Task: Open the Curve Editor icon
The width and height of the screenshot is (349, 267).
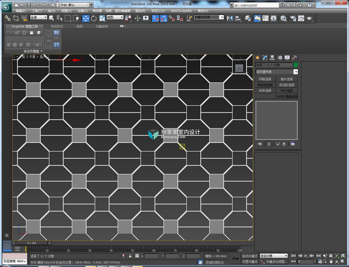Action: (266, 18)
